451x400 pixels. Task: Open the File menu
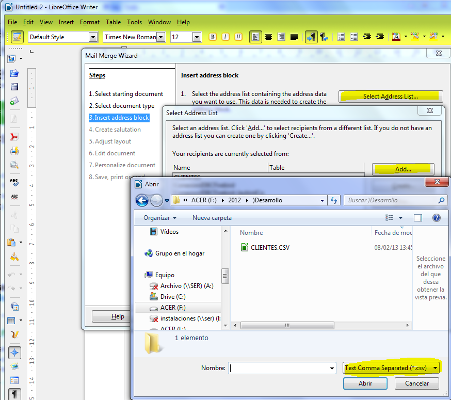point(12,22)
